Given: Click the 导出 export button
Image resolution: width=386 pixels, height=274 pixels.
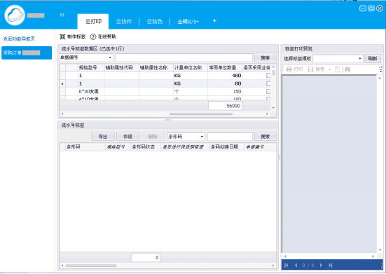Looking at the screenshot, I should tap(103, 137).
